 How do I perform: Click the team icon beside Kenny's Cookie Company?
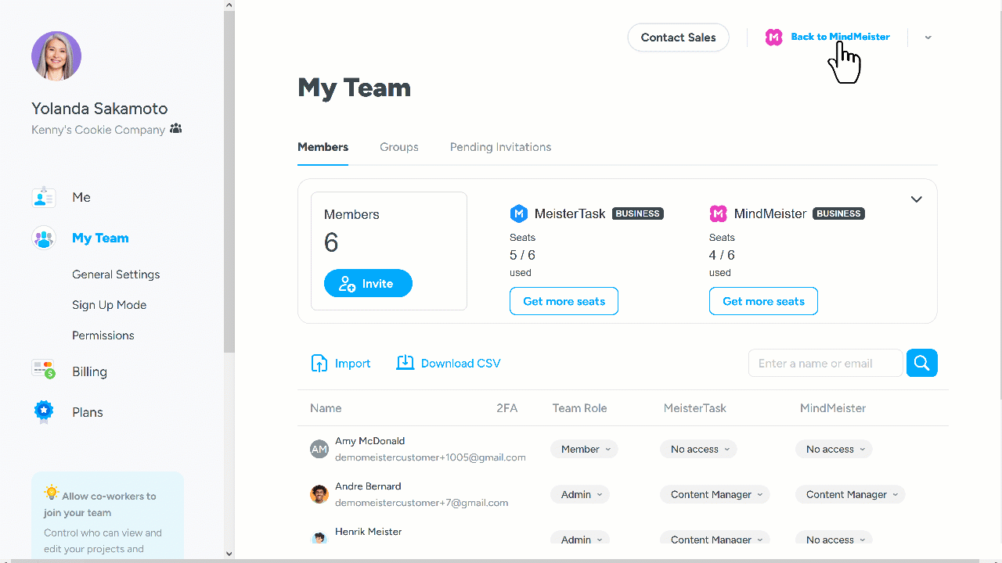pyautogui.click(x=175, y=129)
